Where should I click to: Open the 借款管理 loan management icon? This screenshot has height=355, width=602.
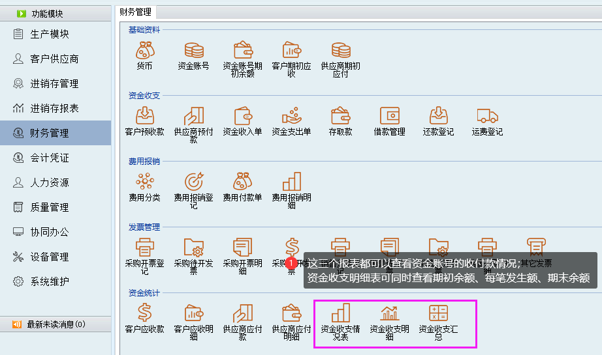coord(389,117)
